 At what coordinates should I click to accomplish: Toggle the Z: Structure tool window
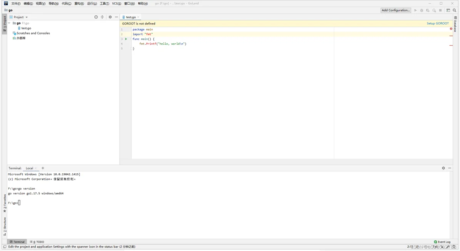click(x=5, y=227)
